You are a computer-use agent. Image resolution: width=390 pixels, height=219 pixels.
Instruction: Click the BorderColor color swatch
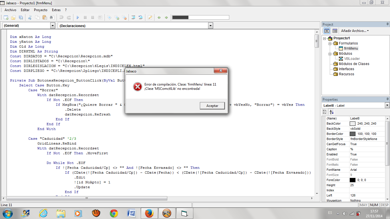click(353, 134)
